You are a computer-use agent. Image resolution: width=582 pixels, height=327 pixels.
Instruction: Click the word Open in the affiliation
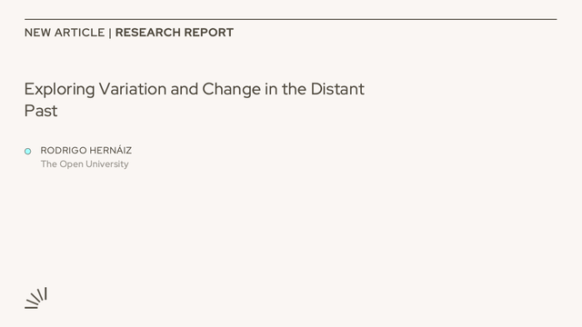71,164
